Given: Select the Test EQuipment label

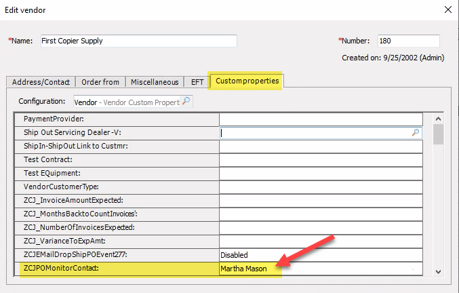Looking at the screenshot, I should click(x=52, y=173).
